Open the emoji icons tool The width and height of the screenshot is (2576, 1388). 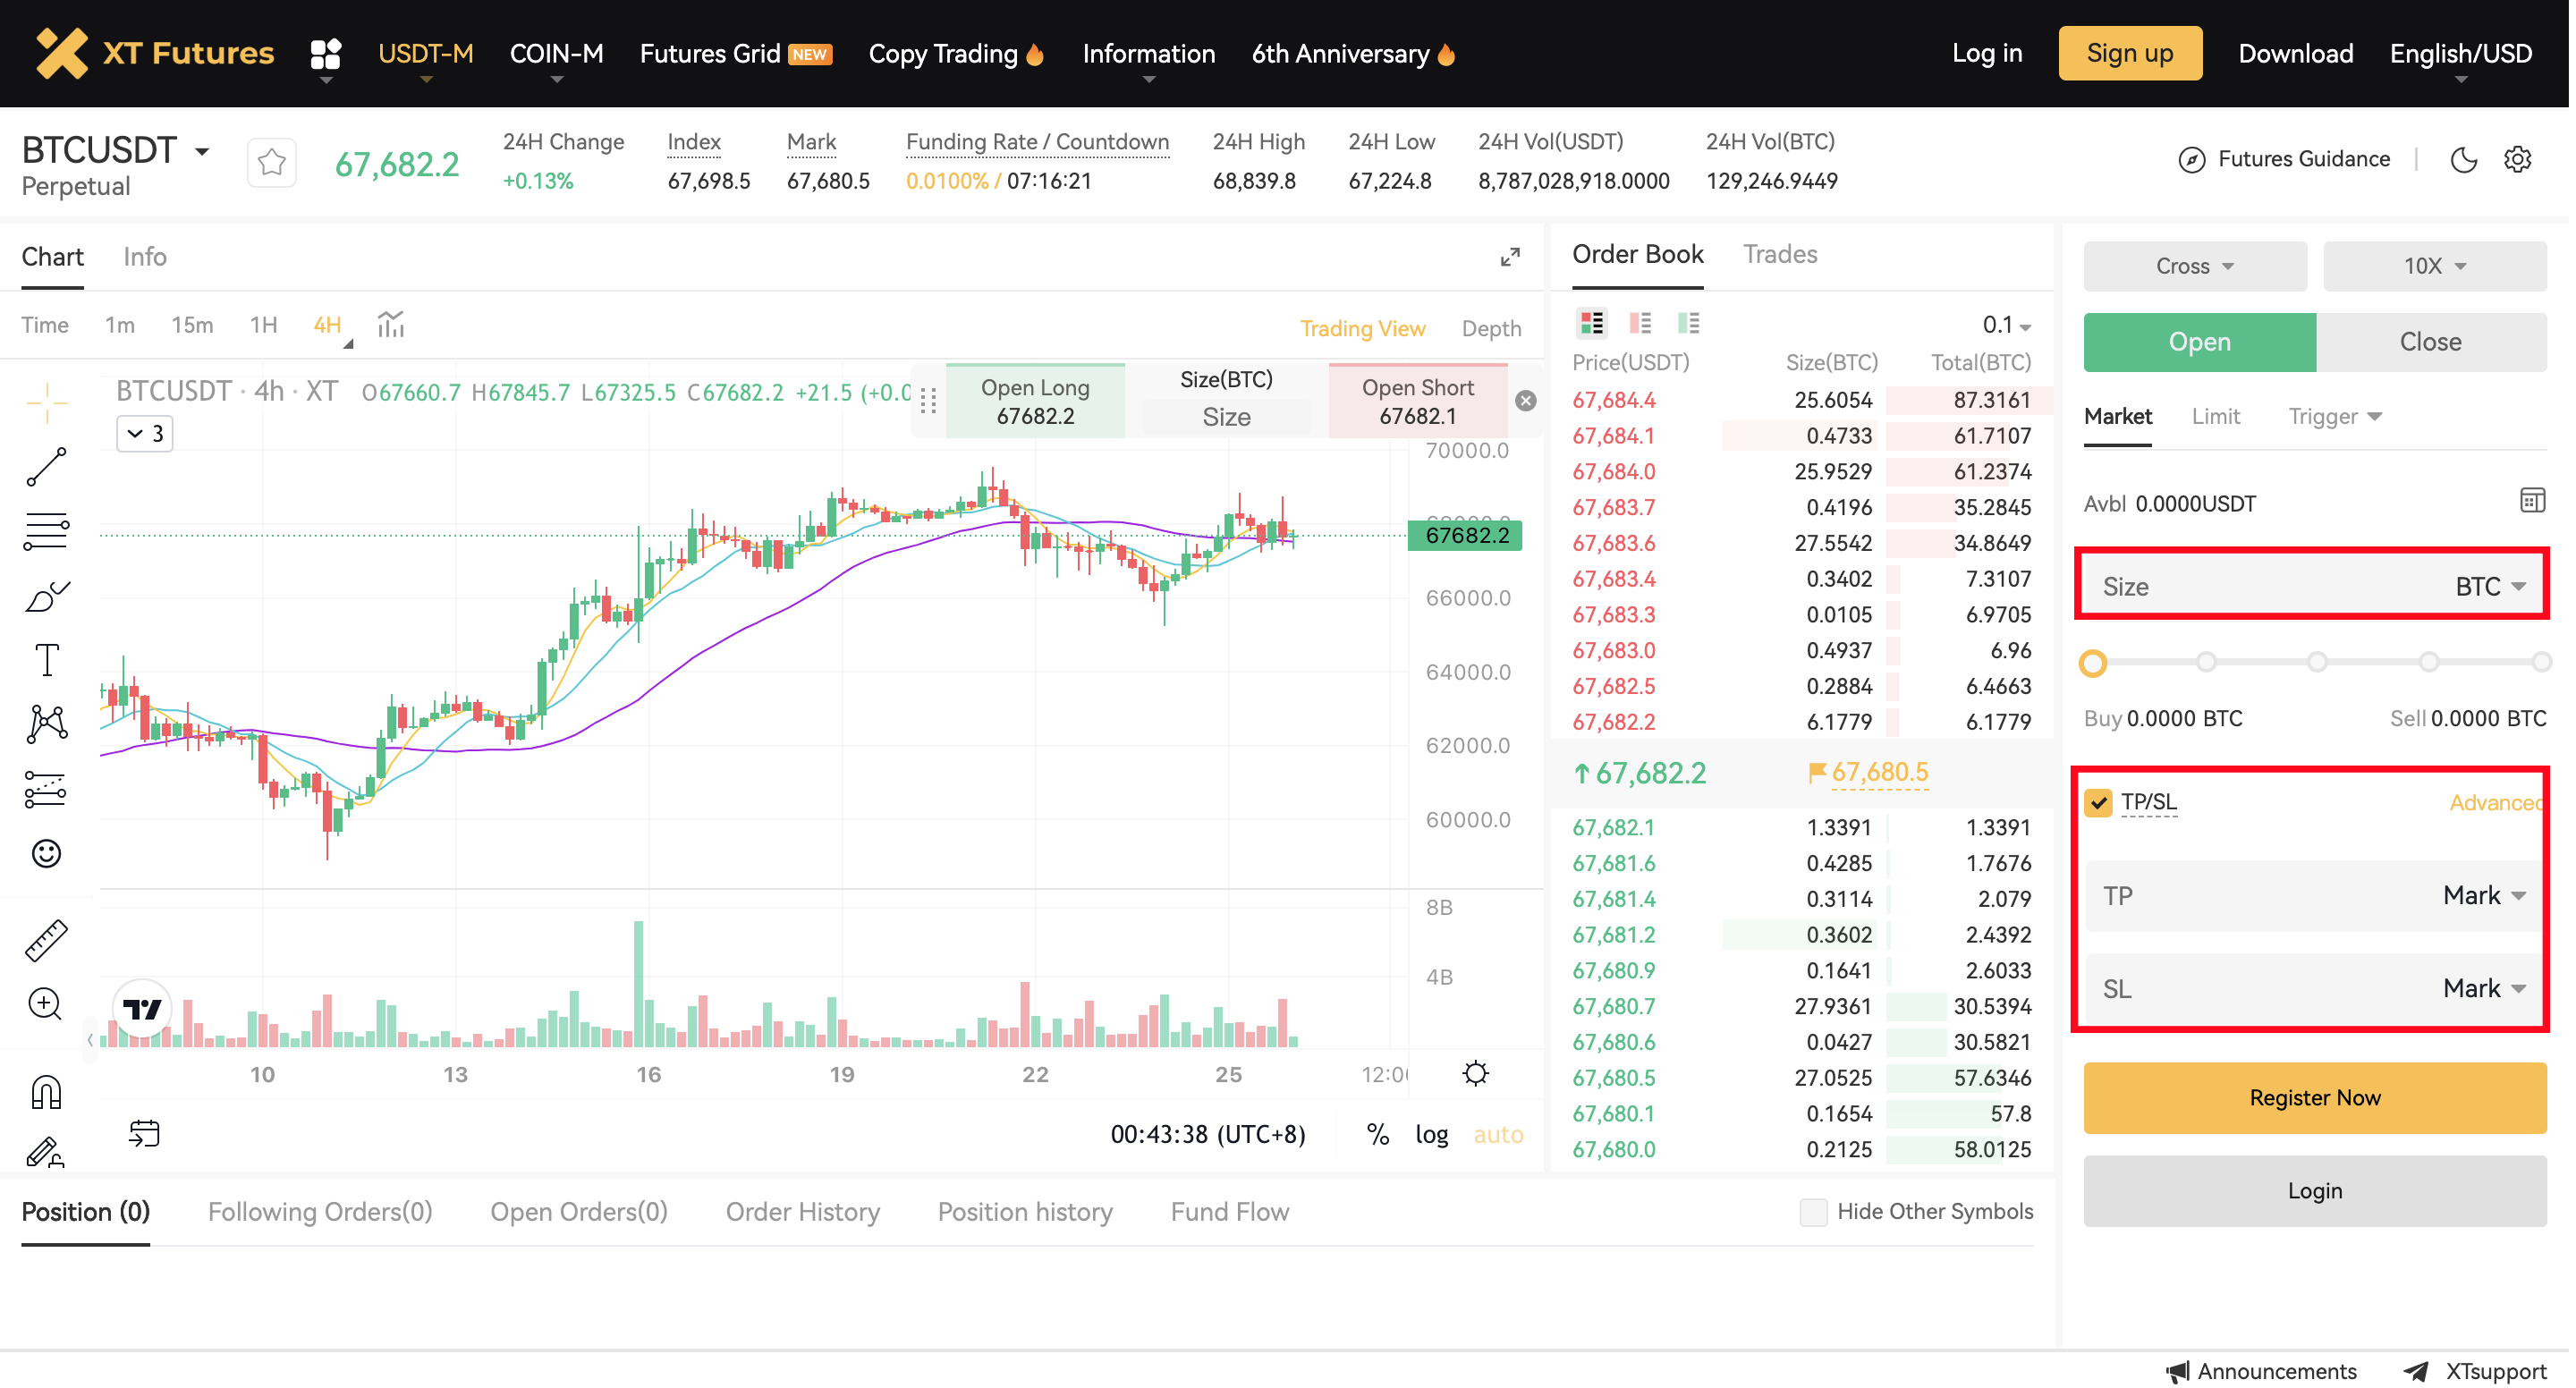47,856
